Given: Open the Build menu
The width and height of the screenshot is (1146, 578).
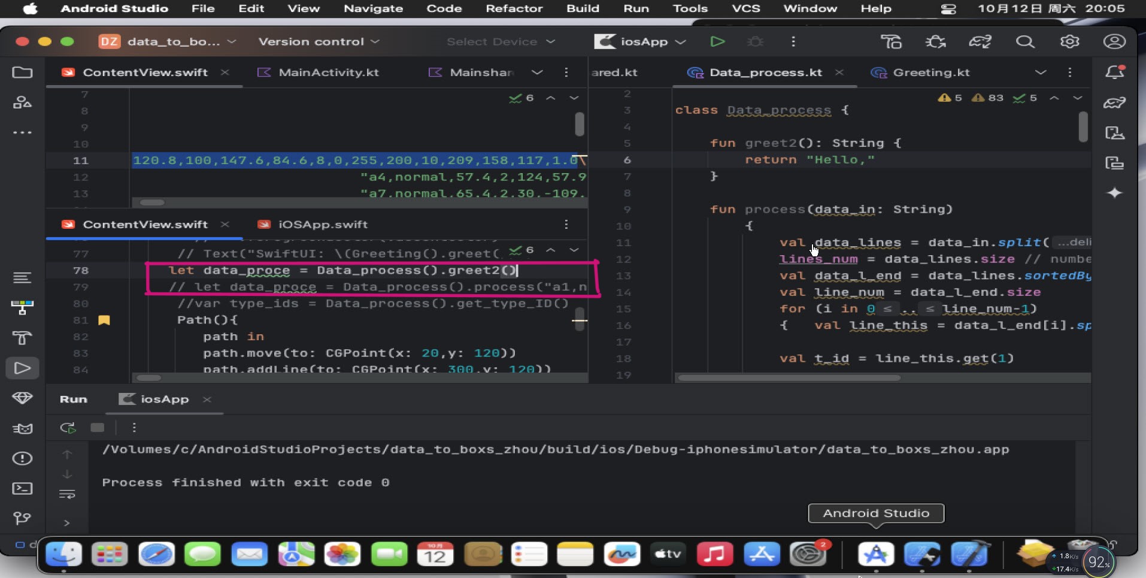Looking at the screenshot, I should coord(583,8).
